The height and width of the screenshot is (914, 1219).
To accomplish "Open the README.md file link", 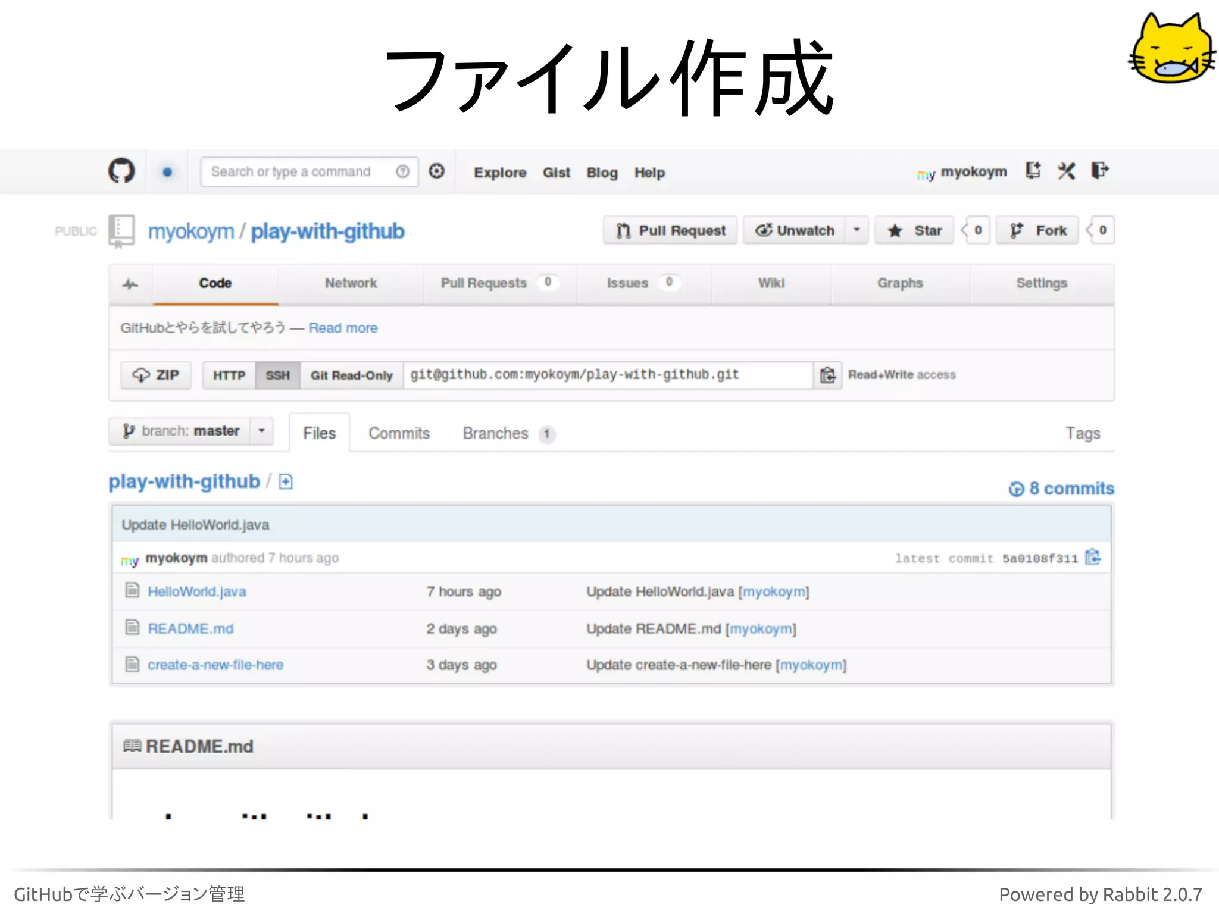I will (x=190, y=628).
